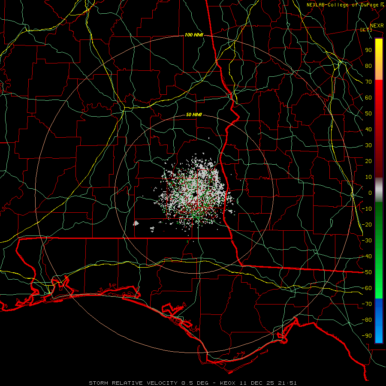Click the "-80" value on velocity scale
The height and width of the screenshot is (386, 386).
click(367, 320)
